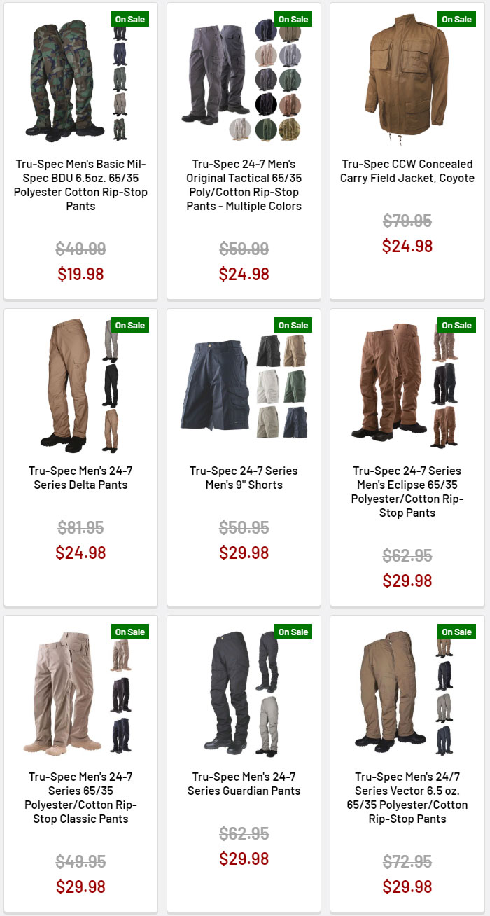Click On Sale badge on Coyote jacket
This screenshot has width=490, height=916.
[456, 19]
